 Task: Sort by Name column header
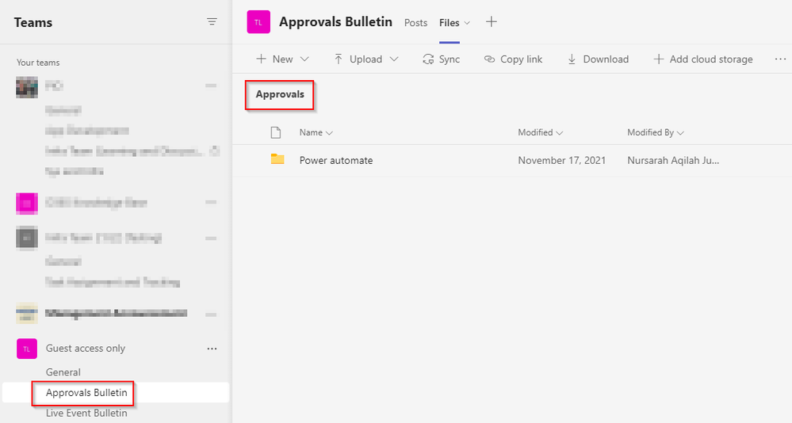316,132
